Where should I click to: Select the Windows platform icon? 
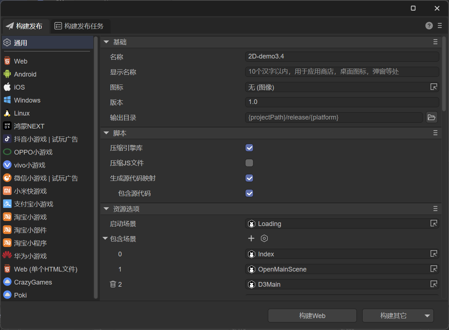tap(7, 100)
